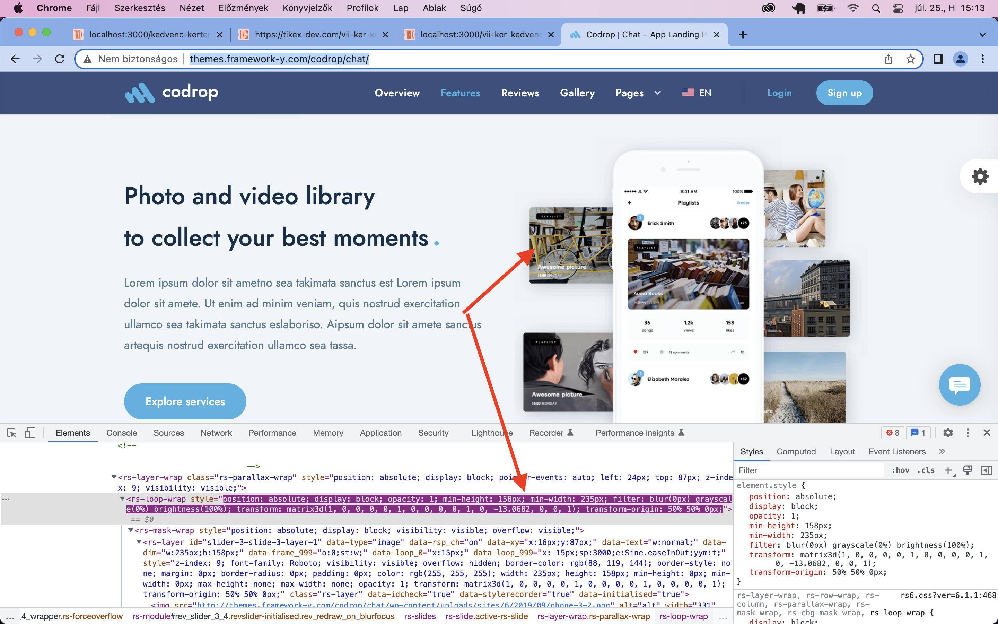Toggle computed styles sidebar icon
998x624 pixels.
click(x=987, y=470)
